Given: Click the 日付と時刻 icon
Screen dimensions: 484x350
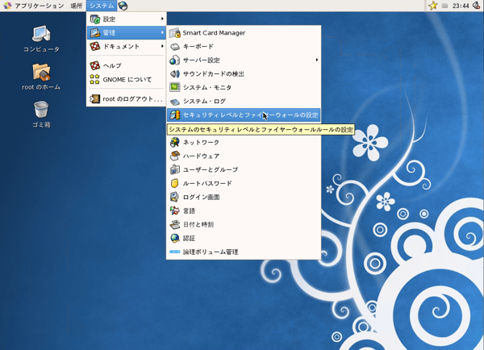Looking at the screenshot, I should pyautogui.click(x=175, y=224).
